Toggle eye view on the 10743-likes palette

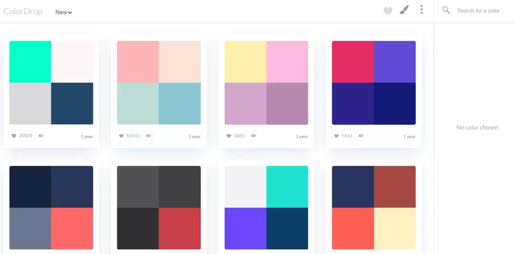pyautogui.click(x=148, y=135)
